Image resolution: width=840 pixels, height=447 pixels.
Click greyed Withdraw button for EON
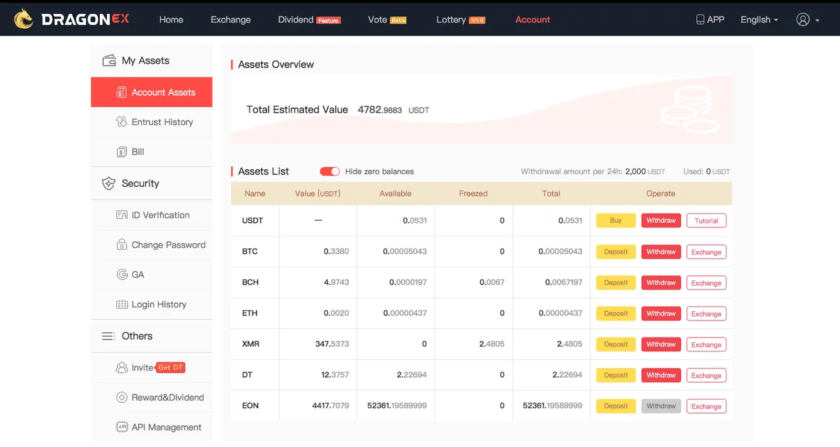point(661,406)
